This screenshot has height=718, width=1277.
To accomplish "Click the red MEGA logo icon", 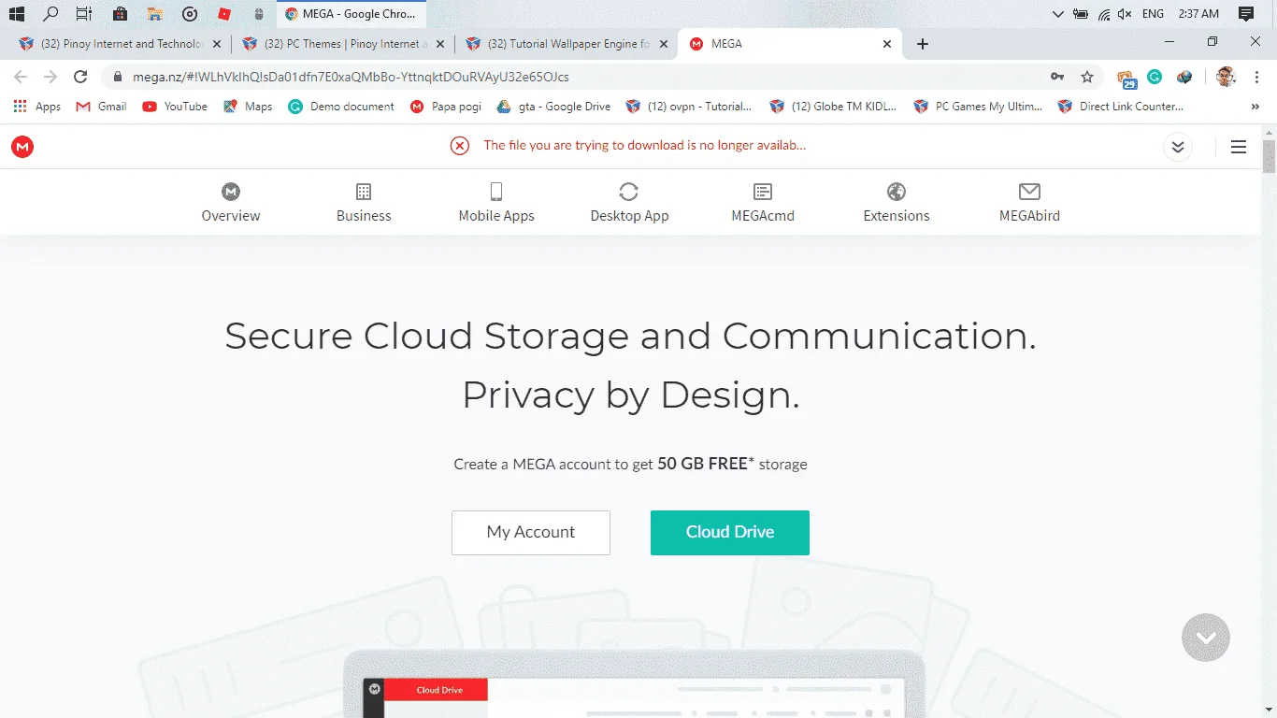I will [22, 146].
